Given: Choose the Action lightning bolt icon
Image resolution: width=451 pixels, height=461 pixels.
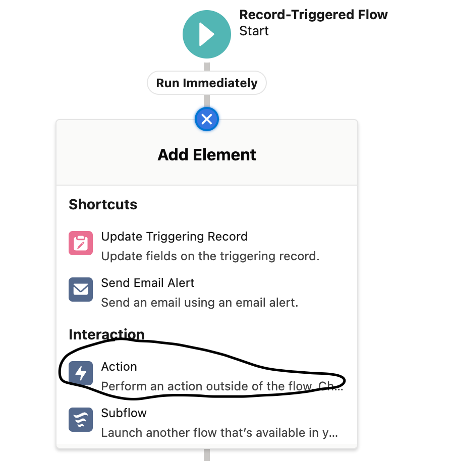Looking at the screenshot, I should 81,373.
